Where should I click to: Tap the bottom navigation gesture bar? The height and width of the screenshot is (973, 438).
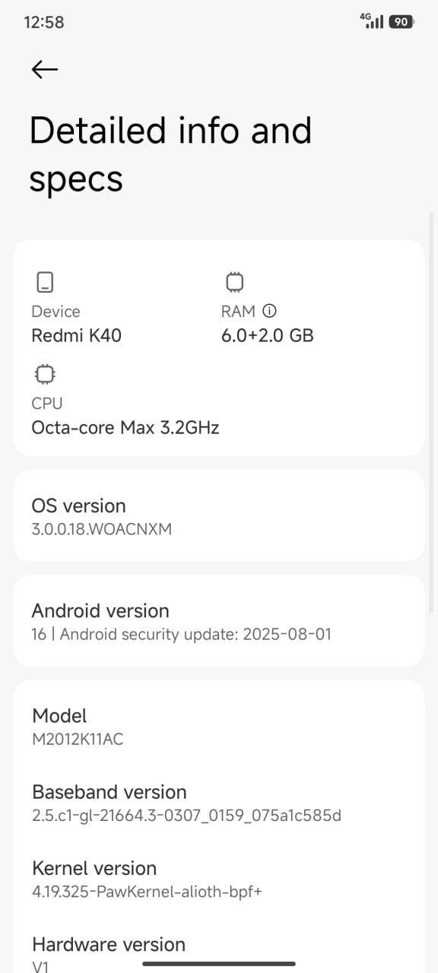pyautogui.click(x=219, y=964)
